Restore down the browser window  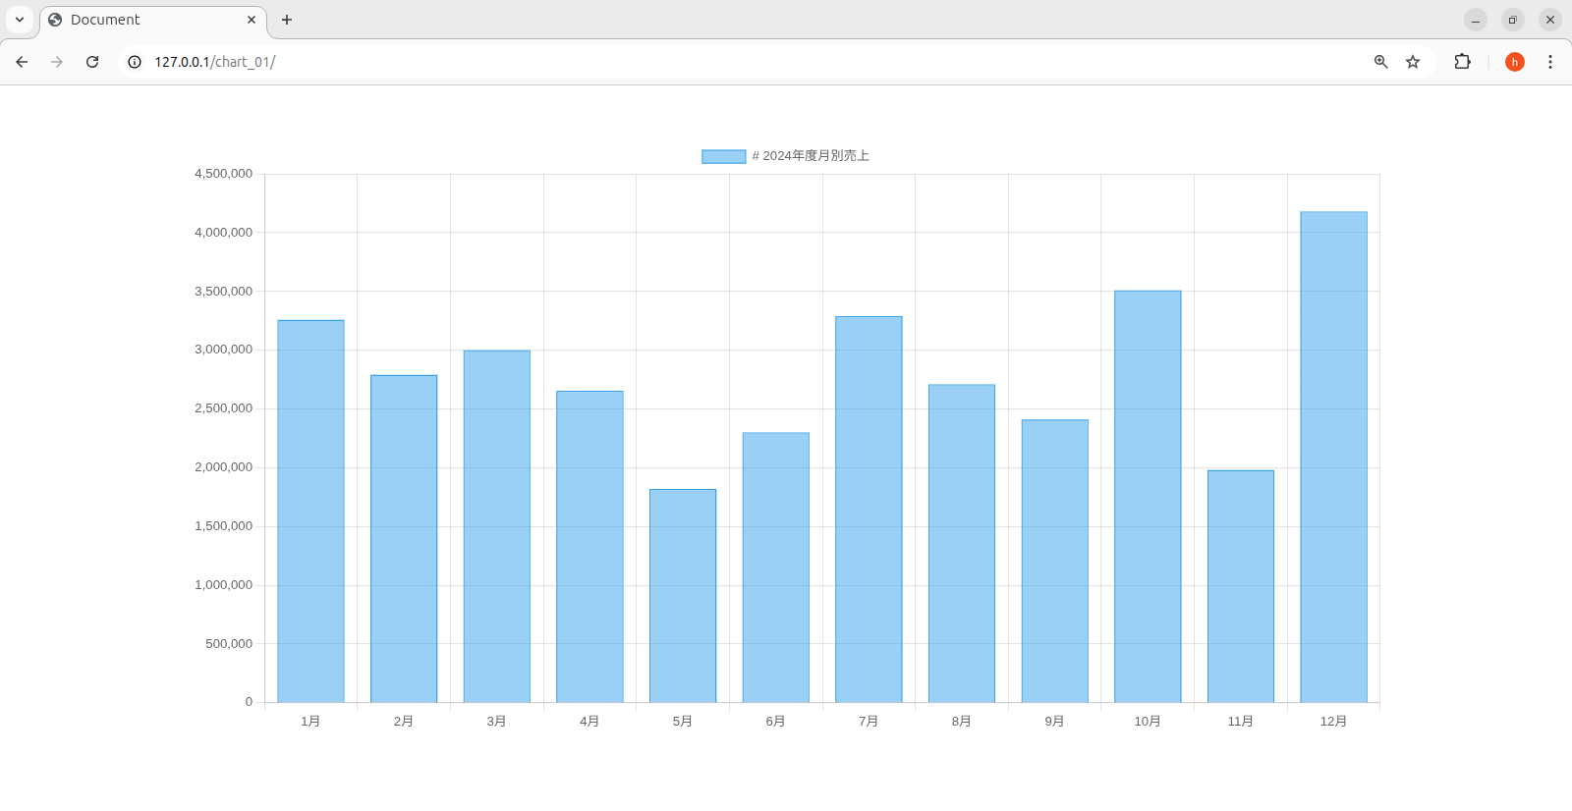1513,20
